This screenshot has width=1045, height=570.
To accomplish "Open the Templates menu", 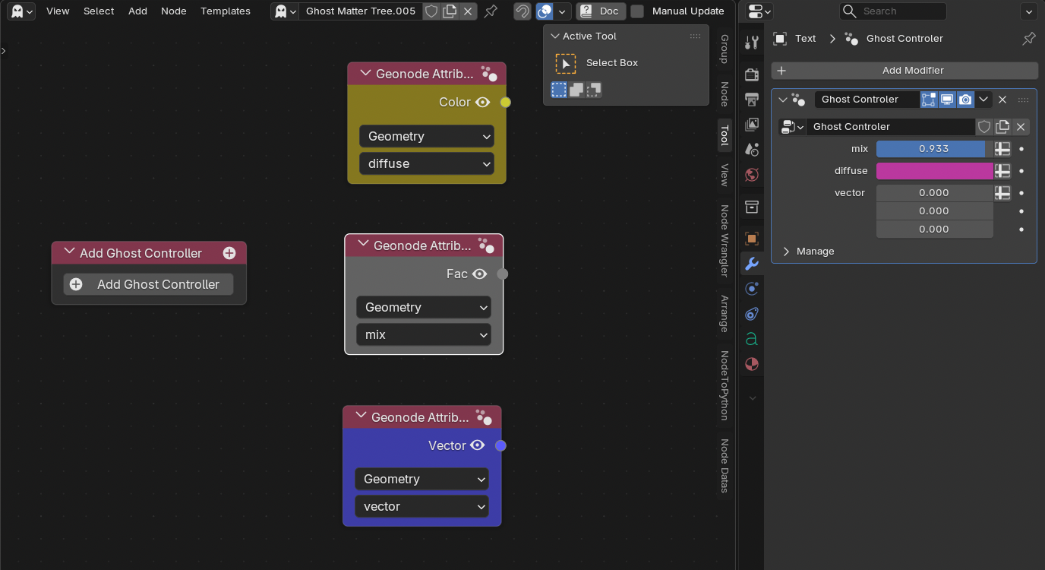I will [x=226, y=11].
